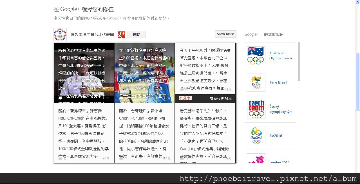
Task: Click comment bubble icon on 陳怡娟 post
Action: point(121,159)
